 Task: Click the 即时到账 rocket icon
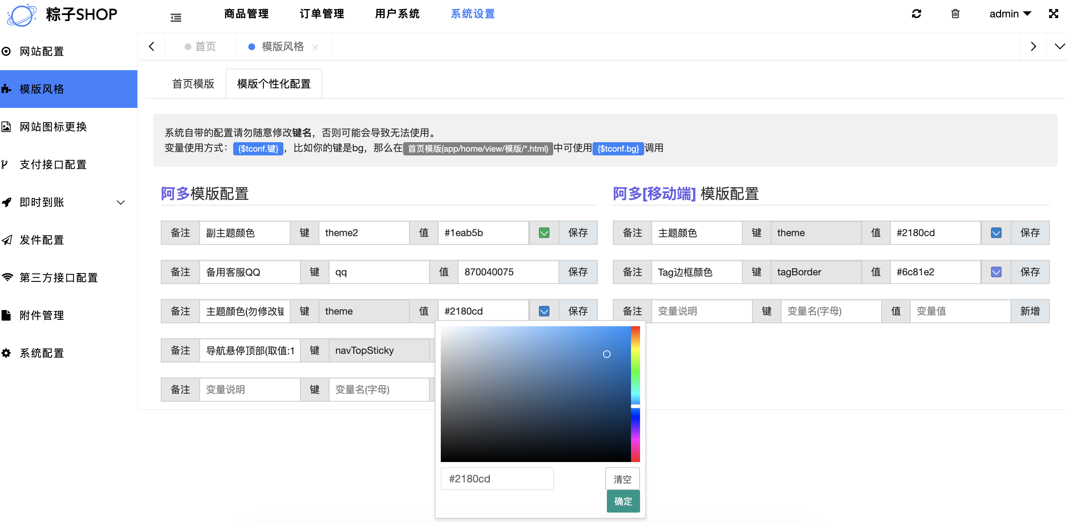pyautogui.click(x=6, y=202)
